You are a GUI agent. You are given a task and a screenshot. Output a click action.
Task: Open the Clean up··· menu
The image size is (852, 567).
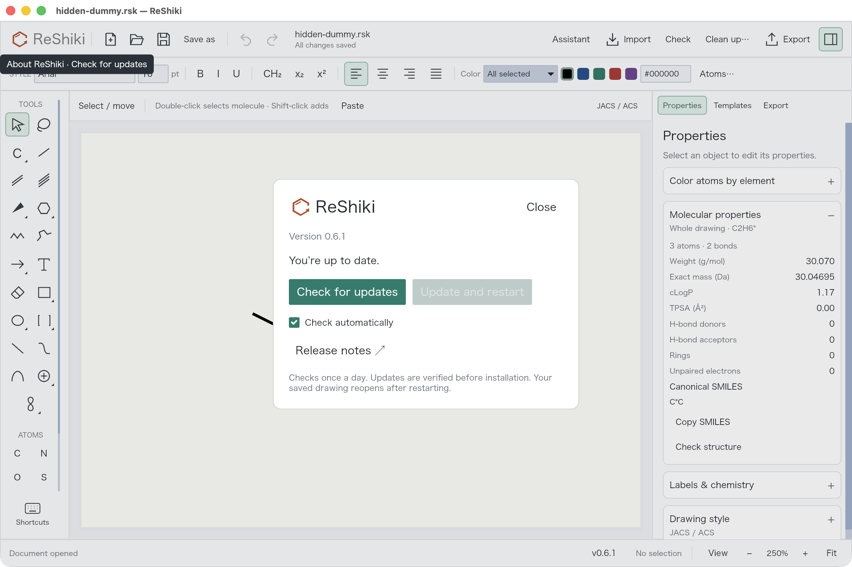click(727, 39)
